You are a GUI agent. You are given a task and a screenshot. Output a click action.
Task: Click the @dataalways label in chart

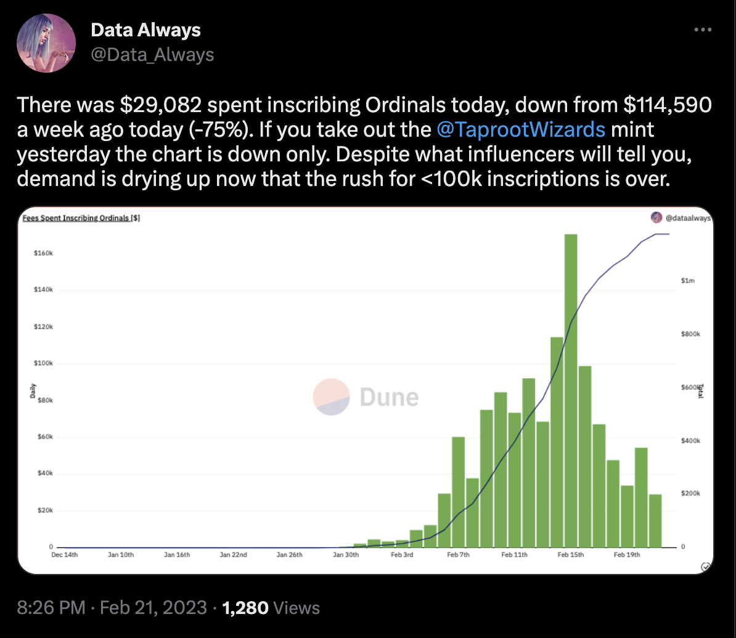point(688,217)
